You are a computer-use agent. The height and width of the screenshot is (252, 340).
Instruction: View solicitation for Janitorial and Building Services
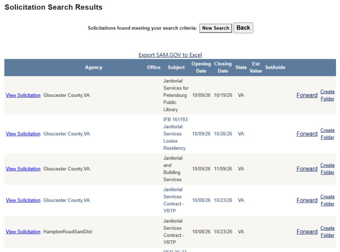pyautogui.click(x=23, y=169)
